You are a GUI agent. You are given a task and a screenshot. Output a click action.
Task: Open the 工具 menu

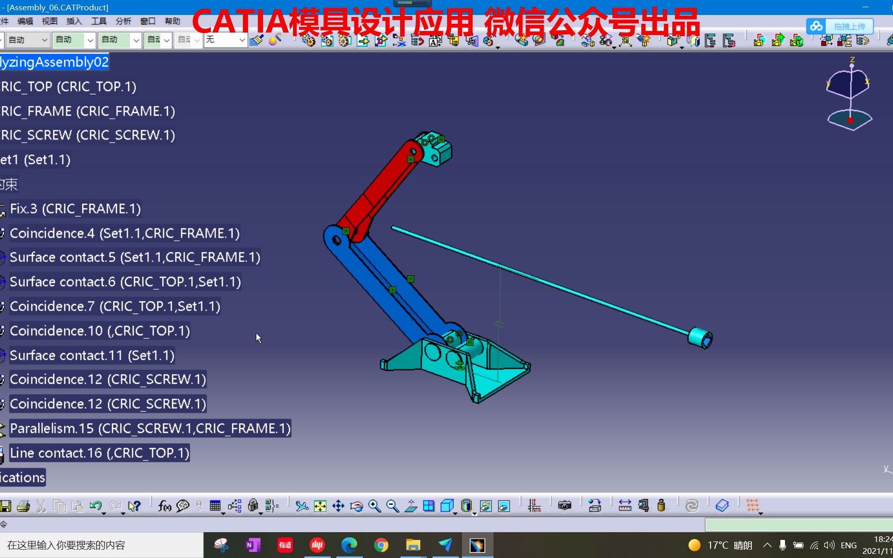pyautogui.click(x=99, y=21)
